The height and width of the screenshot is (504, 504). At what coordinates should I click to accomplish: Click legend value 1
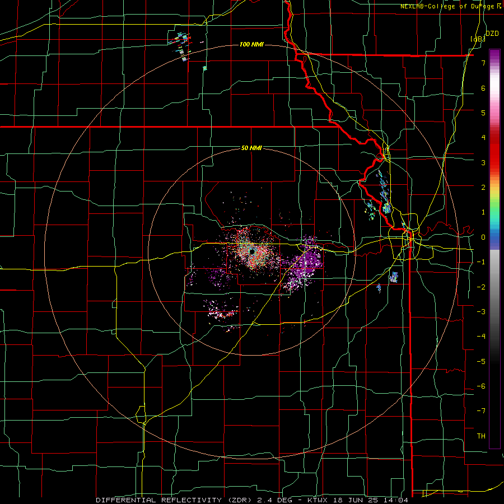click(483, 212)
